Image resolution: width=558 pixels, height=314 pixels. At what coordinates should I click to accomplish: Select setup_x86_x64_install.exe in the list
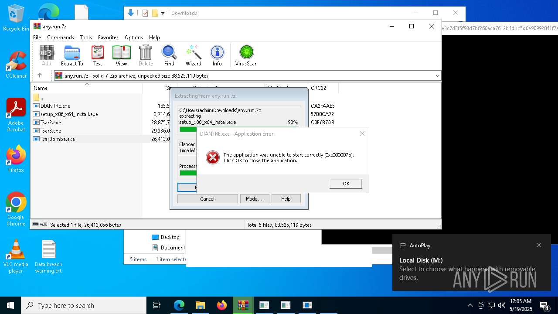tap(69, 114)
